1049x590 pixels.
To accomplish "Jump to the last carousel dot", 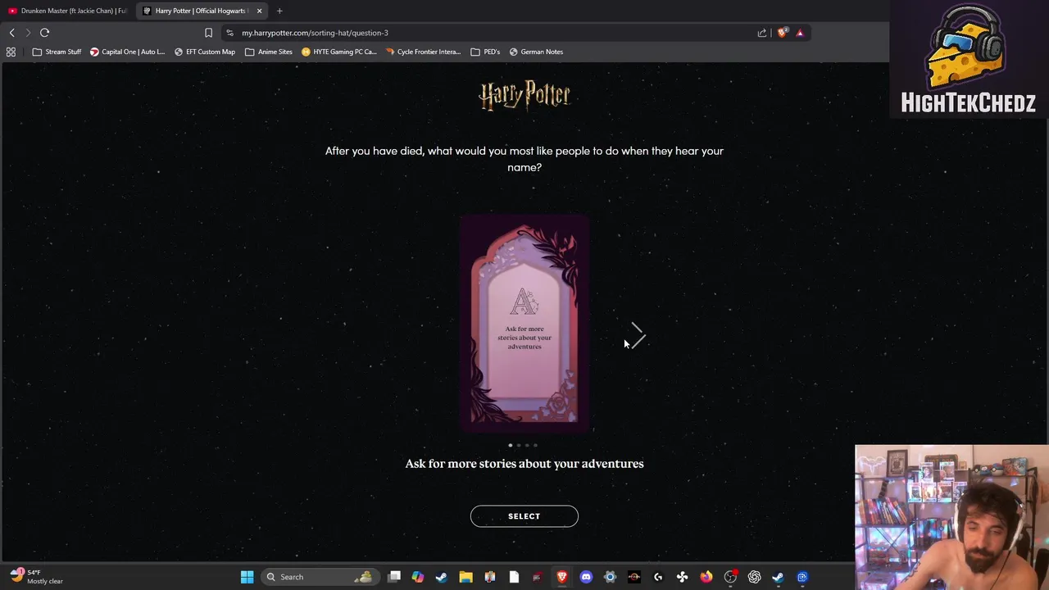I will (x=535, y=445).
